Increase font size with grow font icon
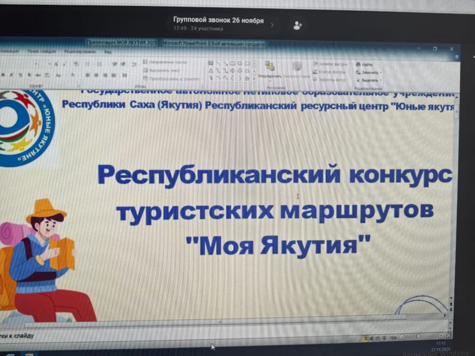The height and width of the screenshot is (356, 475). pos(56,64)
